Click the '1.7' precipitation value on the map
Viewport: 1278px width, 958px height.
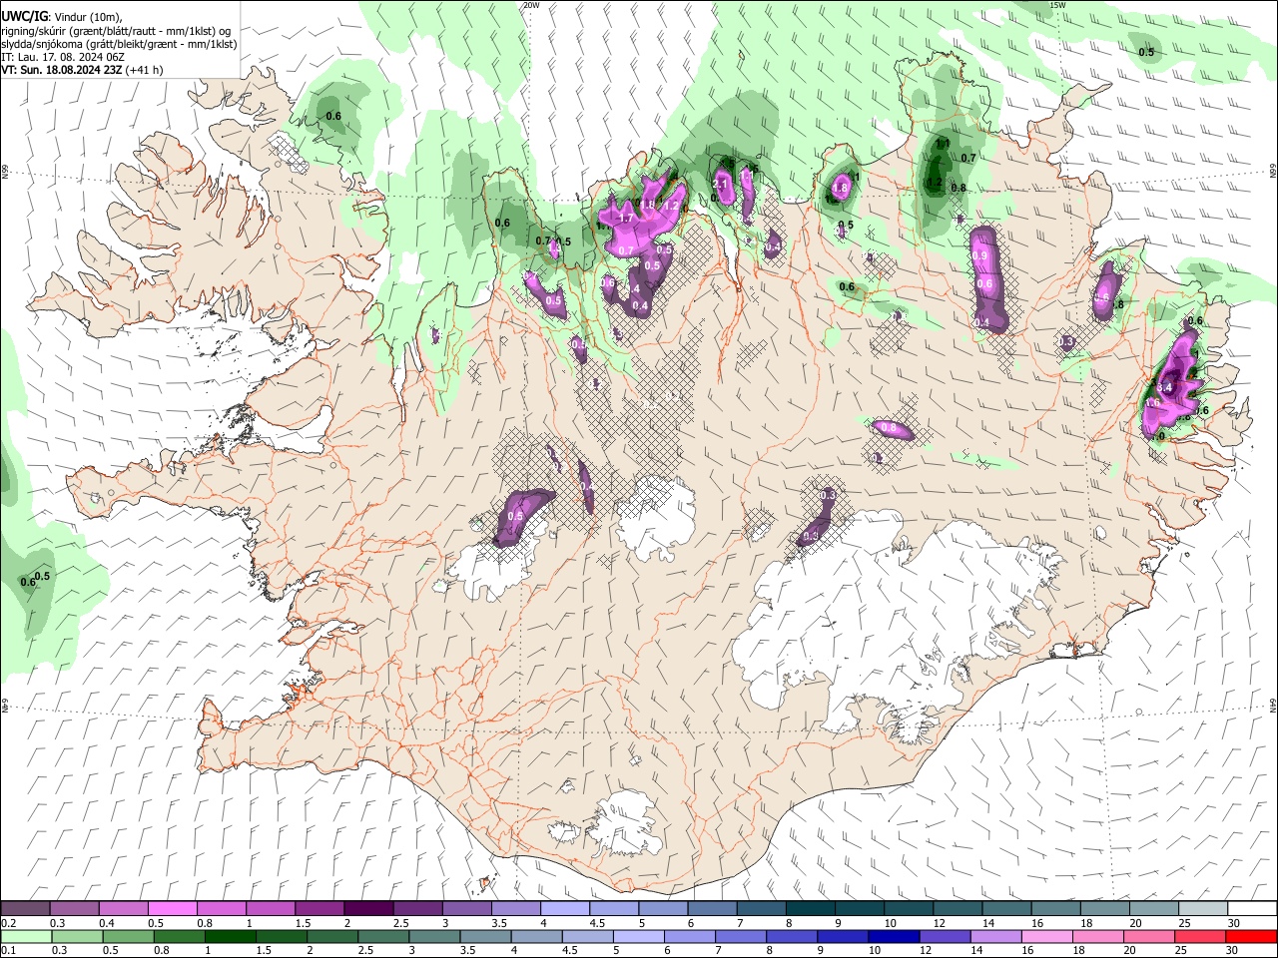point(627,218)
